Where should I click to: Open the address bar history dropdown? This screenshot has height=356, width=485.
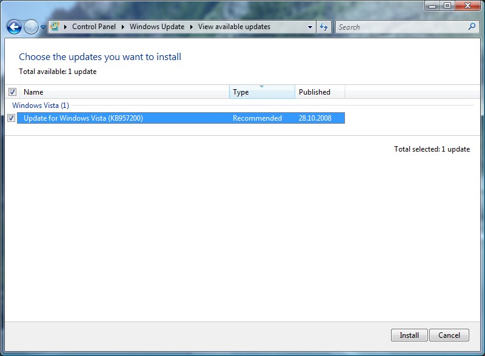[x=310, y=27]
